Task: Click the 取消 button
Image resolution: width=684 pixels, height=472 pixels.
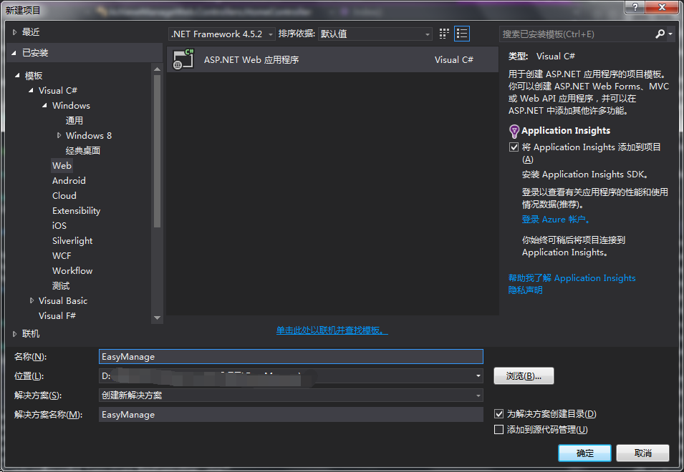Action: [642, 453]
